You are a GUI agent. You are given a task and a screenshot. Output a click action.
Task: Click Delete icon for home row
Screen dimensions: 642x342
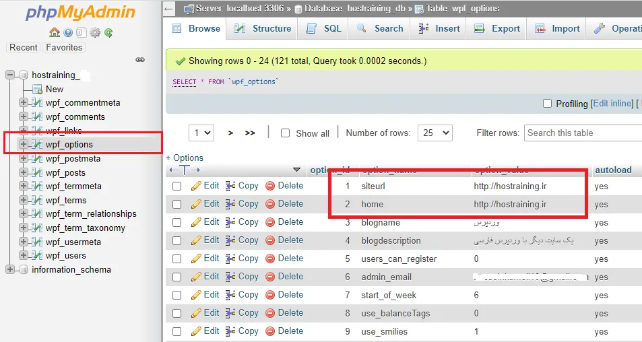coord(270,204)
